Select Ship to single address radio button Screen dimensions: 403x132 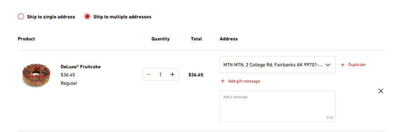pos(21,17)
